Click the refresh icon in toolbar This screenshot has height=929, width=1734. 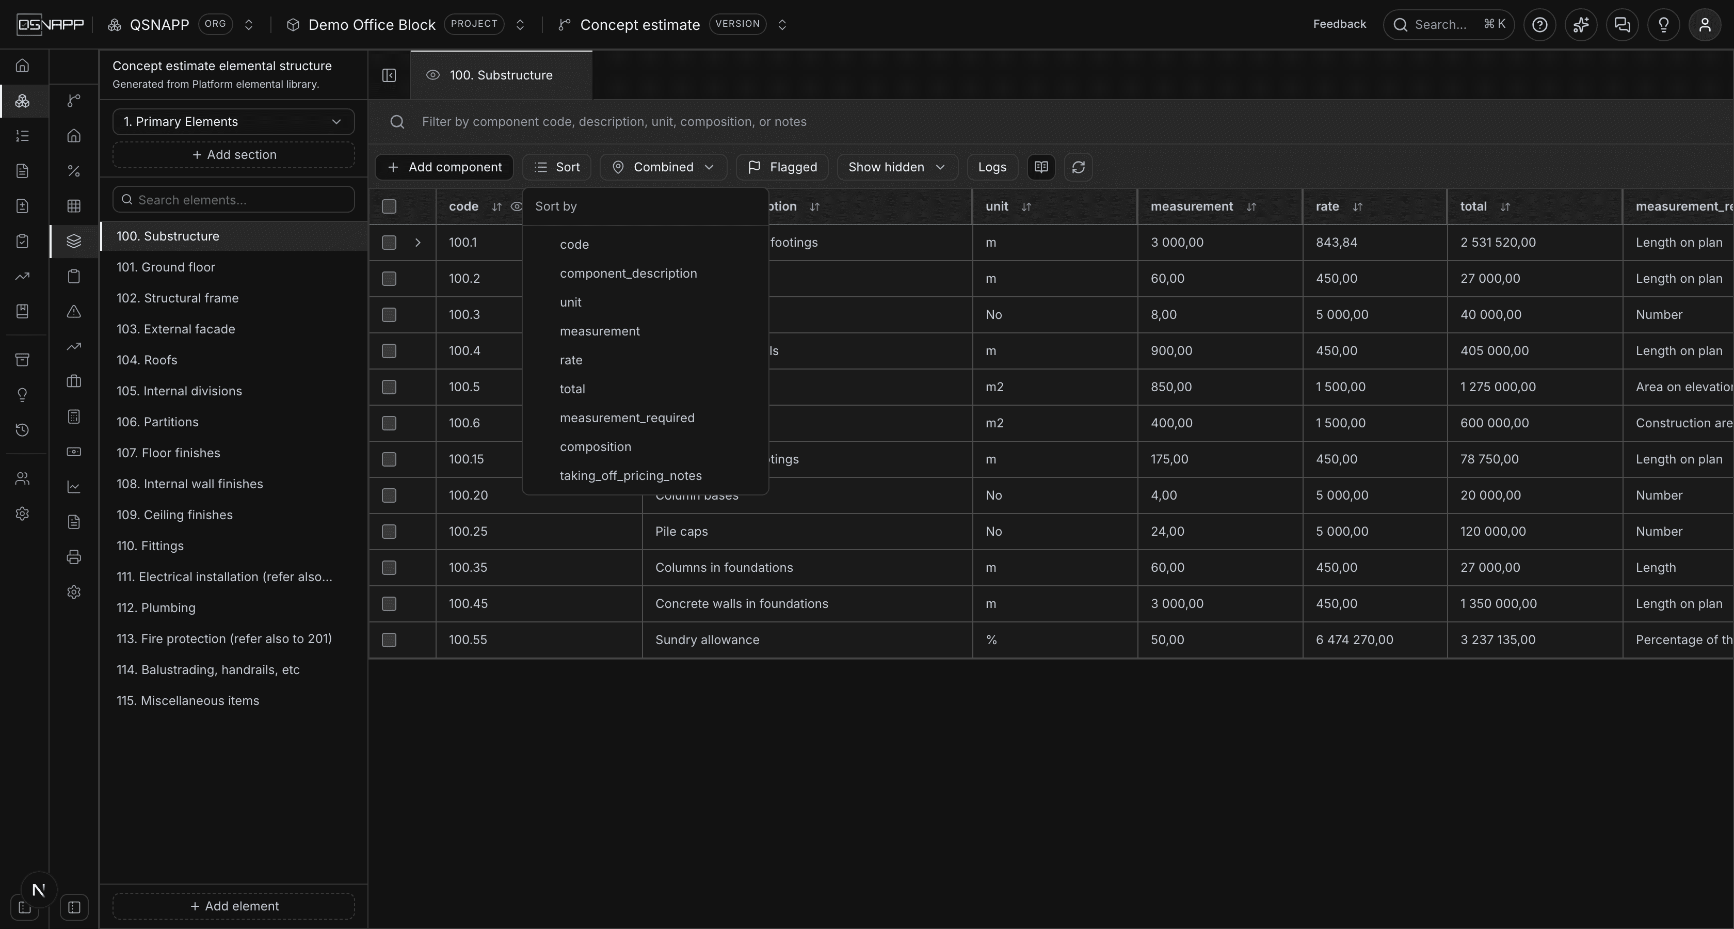[x=1079, y=167]
